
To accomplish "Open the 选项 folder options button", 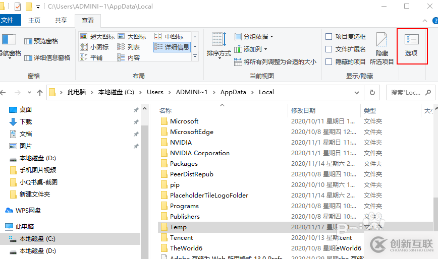I will pos(412,45).
